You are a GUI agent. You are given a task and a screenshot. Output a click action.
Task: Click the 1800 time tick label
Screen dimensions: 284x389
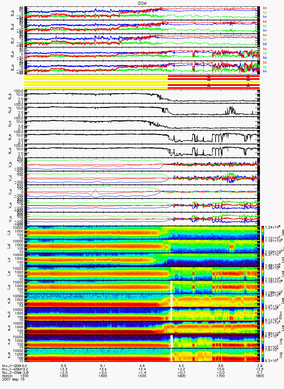[x=260, y=376]
